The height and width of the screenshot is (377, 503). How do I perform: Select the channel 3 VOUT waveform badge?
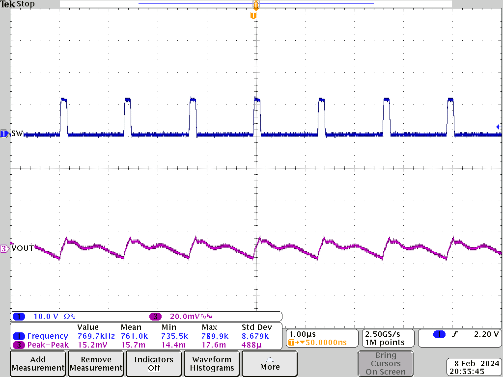pos(4,248)
